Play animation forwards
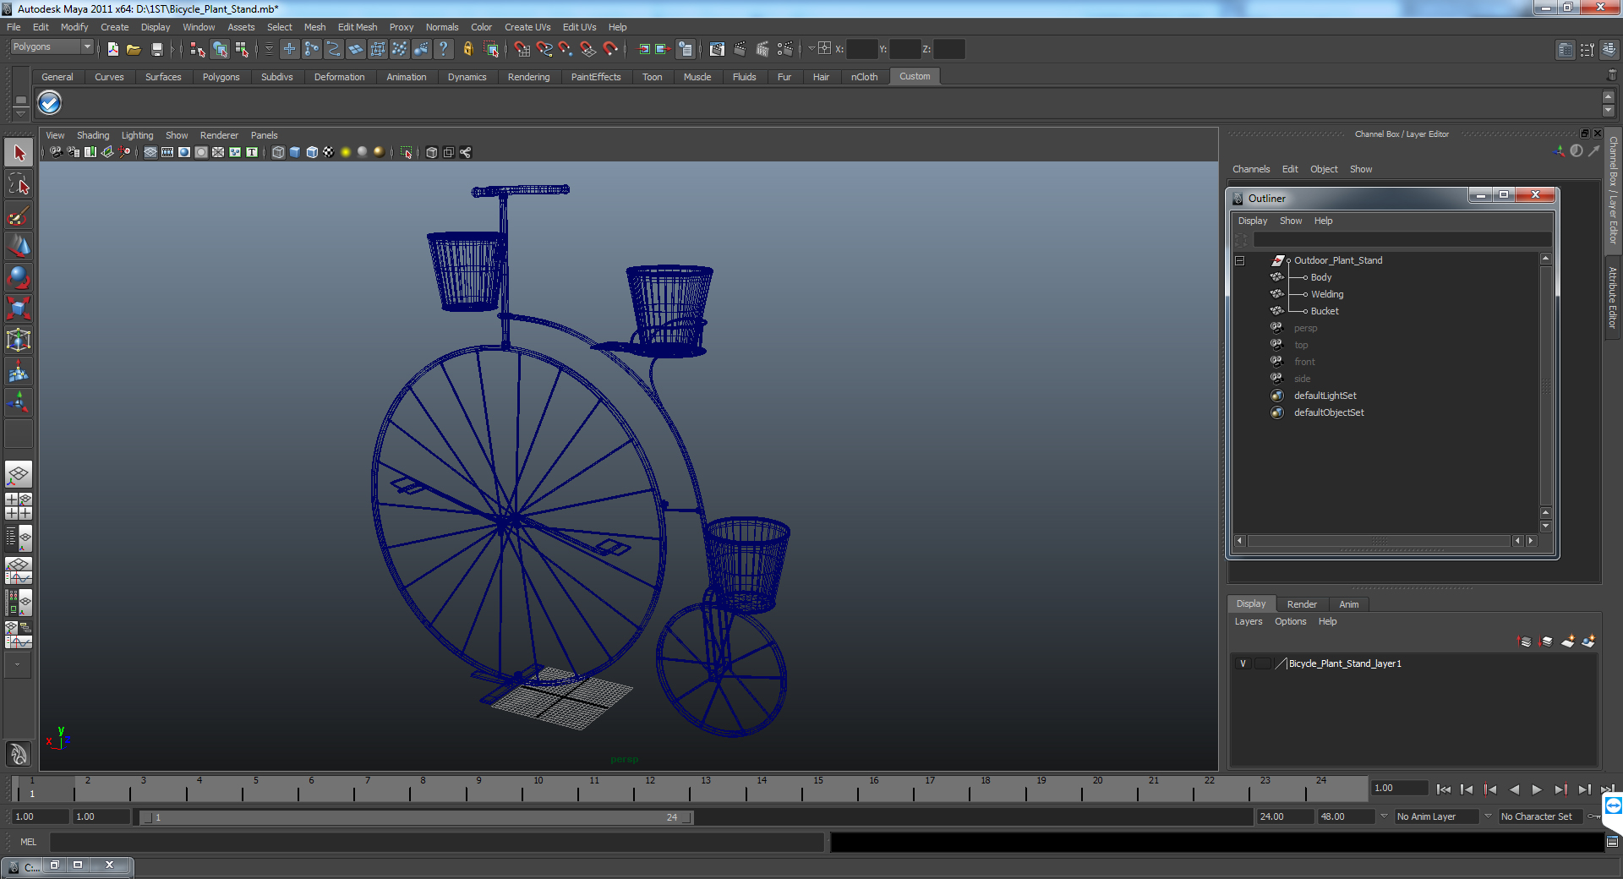Viewport: 1623px width, 879px height. click(x=1537, y=789)
